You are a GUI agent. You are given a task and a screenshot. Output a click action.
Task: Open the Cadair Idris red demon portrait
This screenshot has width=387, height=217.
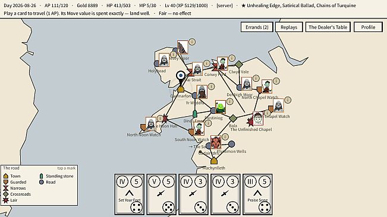point(216,142)
